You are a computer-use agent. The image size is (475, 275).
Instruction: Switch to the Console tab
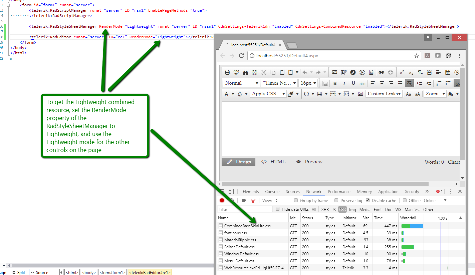pos(272,192)
